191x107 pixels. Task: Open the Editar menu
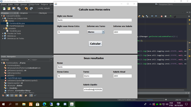(10, 4)
